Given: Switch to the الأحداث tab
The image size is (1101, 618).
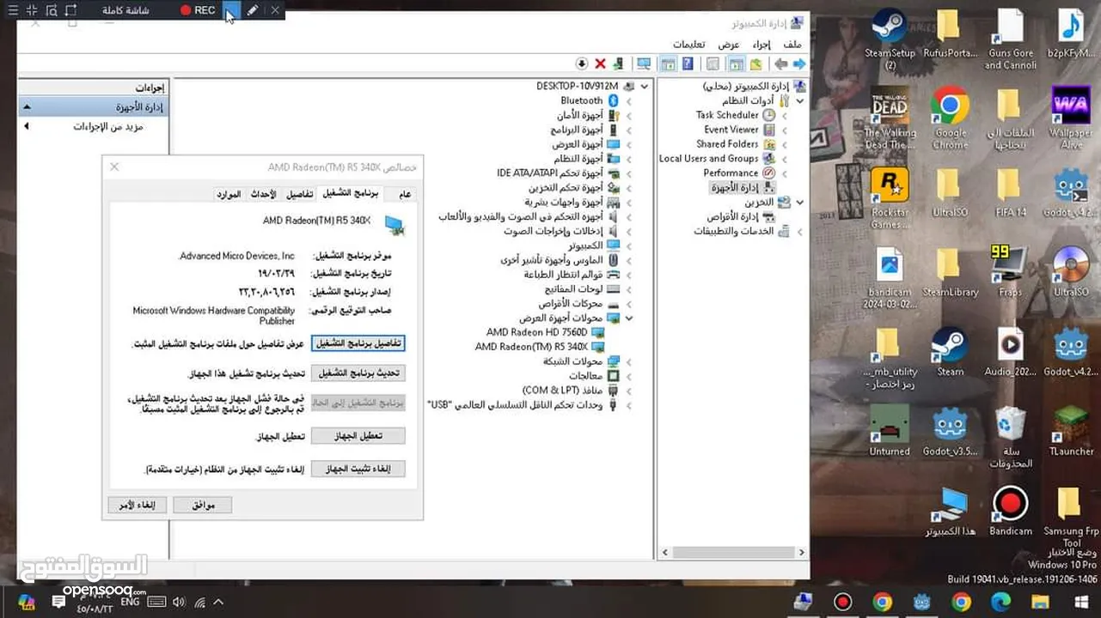Looking at the screenshot, I should coord(263,194).
